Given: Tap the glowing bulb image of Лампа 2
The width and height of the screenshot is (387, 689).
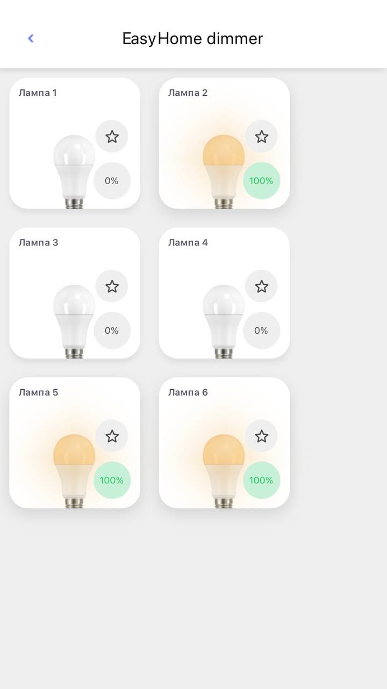Looking at the screenshot, I should 224,172.
